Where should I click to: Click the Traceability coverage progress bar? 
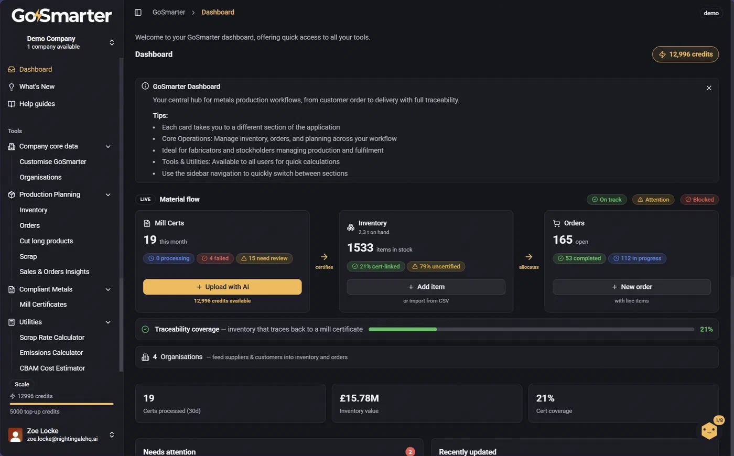(x=531, y=329)
